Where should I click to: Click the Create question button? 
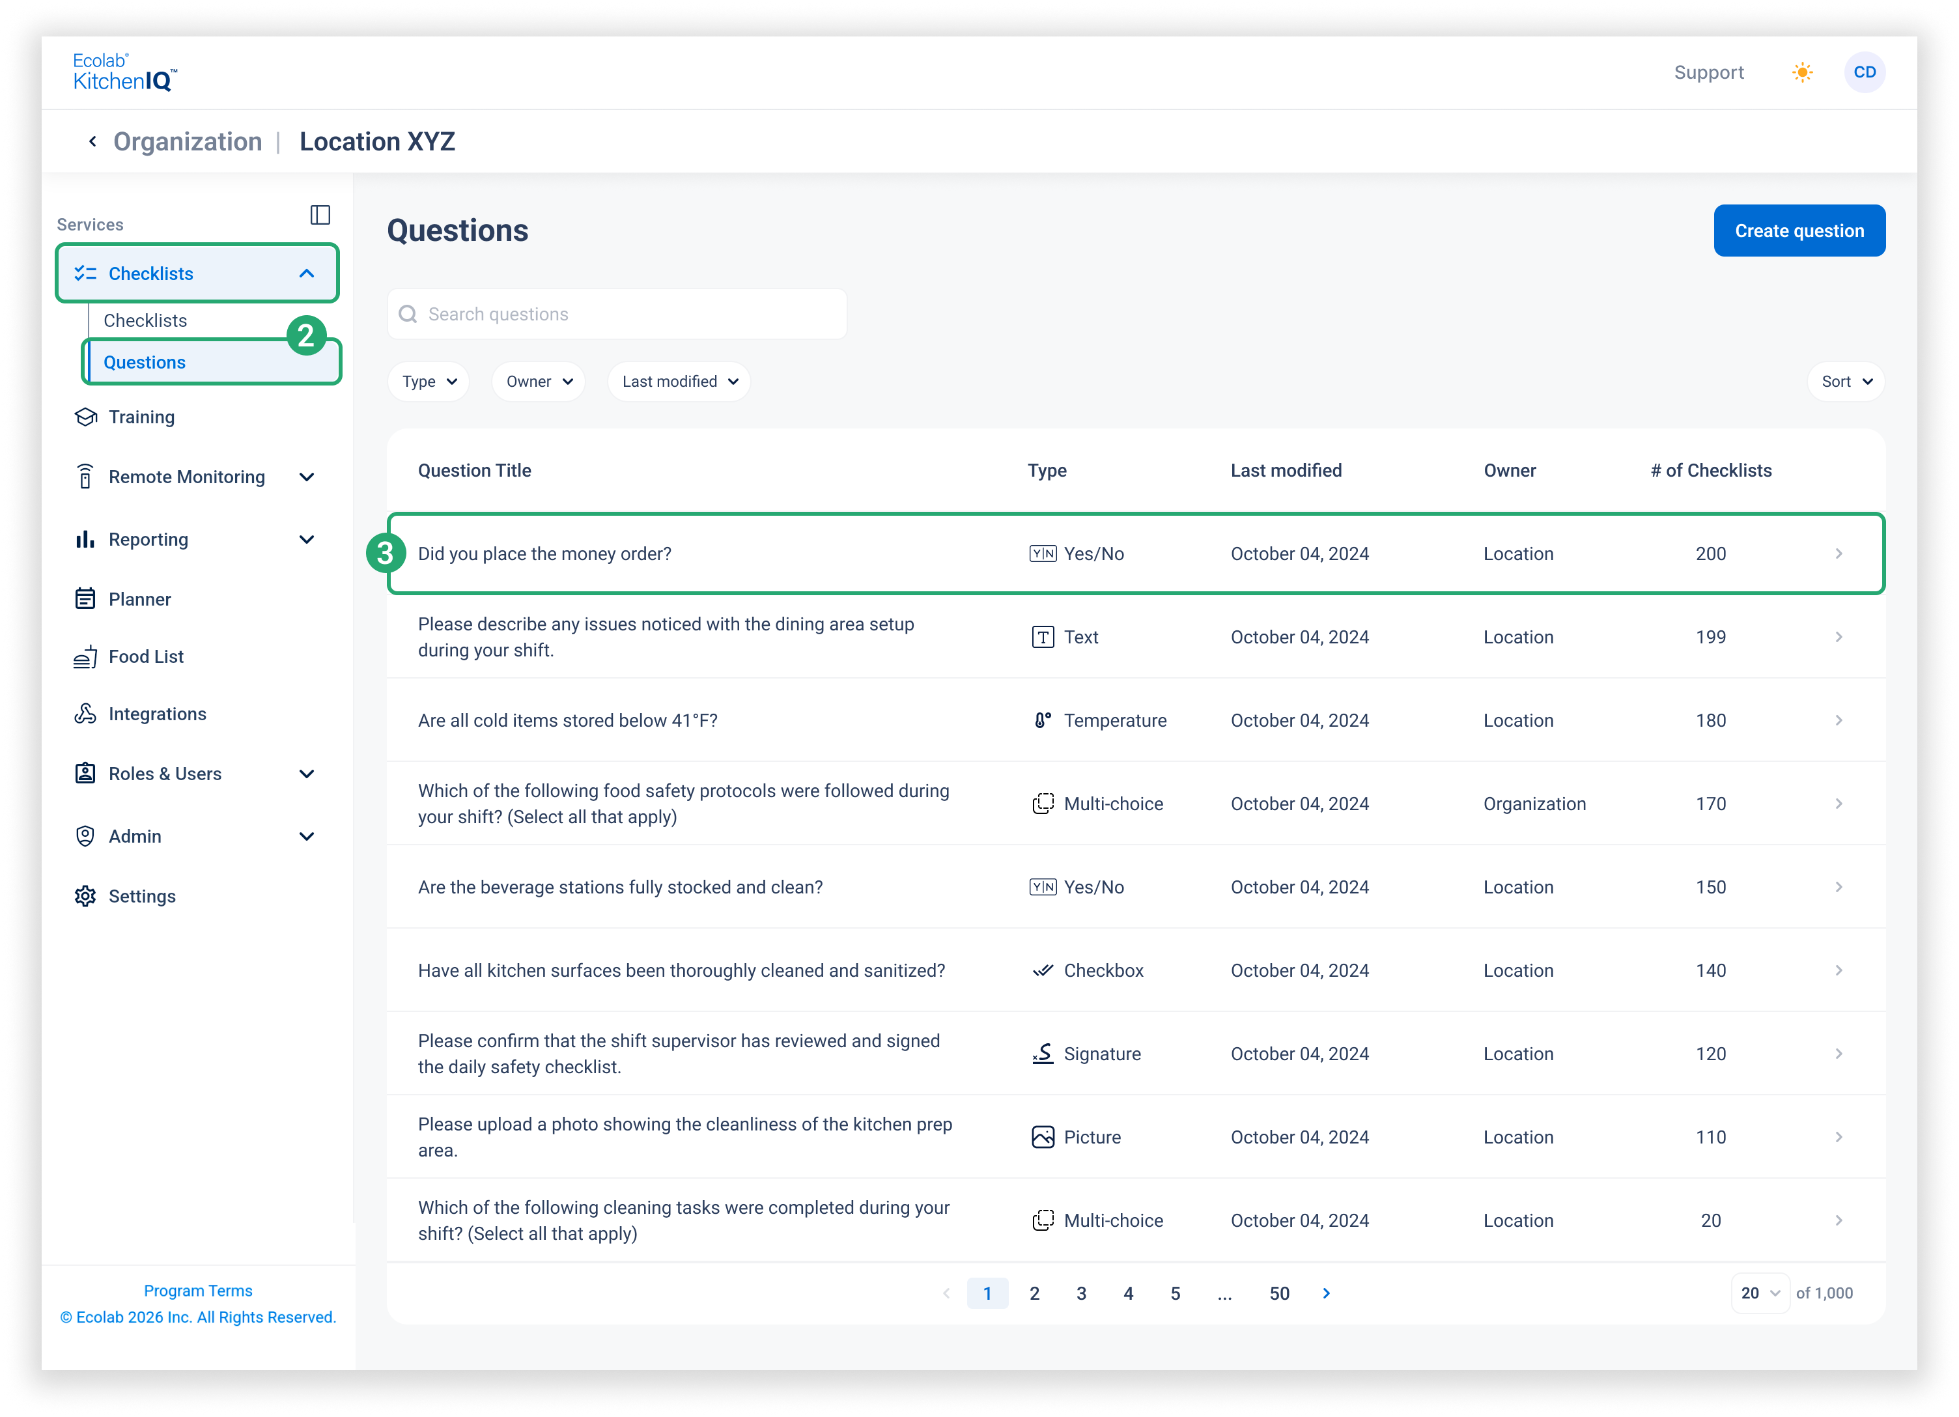pyautogui.click(x=1799, y=231)
